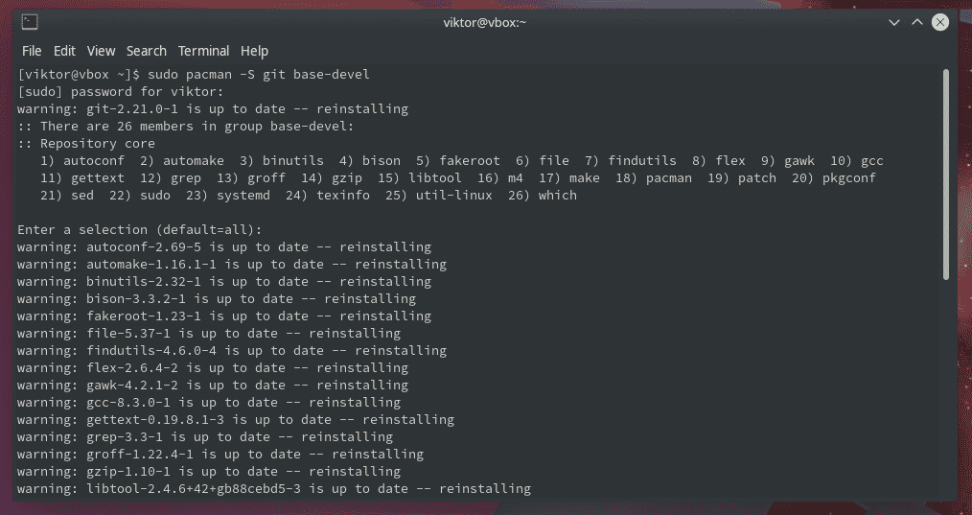Open the Help menu
The height and width of the screenshot is (515, 972).
point(254,51)
